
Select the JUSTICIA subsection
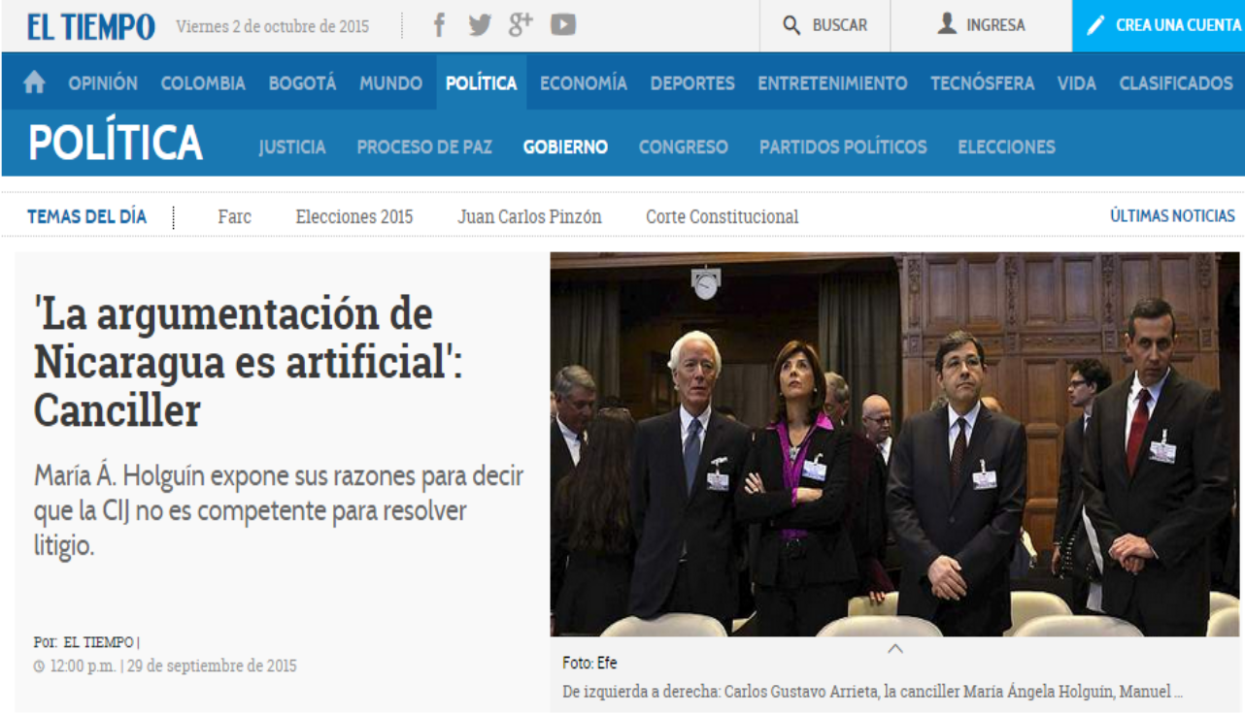(x=292, y=147)
